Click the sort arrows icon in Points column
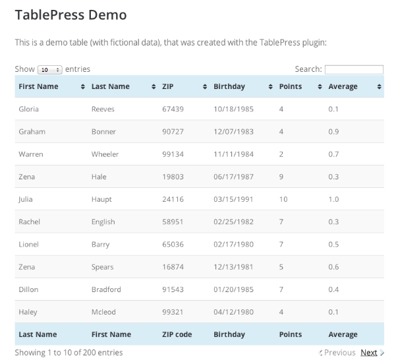 click(320, 87)
